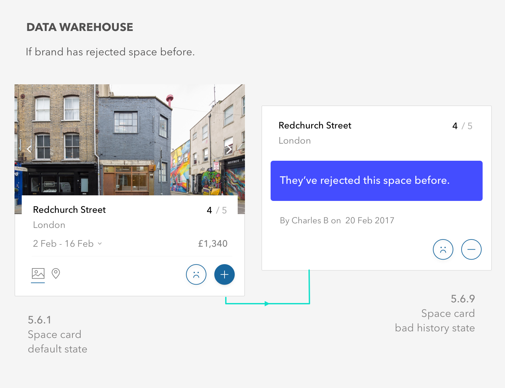Select the £1,340 price label
This screenshot has width=505, height=388.
click(213, 244)
